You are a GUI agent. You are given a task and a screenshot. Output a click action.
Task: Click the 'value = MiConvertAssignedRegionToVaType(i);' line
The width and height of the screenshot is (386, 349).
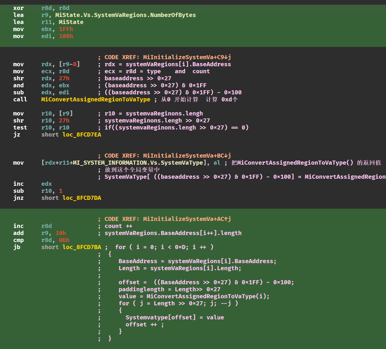click(x=194, y=296)
